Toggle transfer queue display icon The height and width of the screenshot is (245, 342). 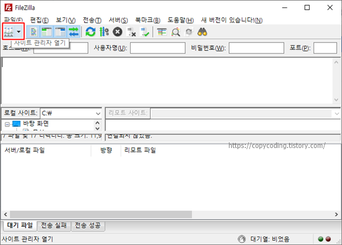(x=73, y=32)
